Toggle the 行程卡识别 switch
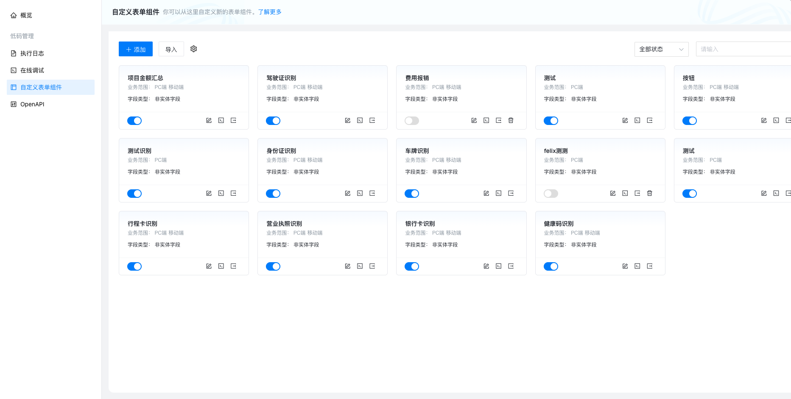Screen dimensions: 791x399 point(134,266)
